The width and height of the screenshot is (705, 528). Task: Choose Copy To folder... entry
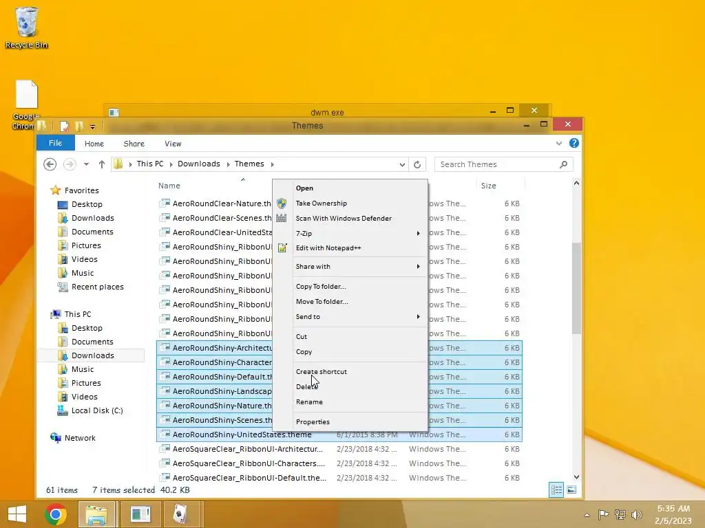(x=350, y=286)
